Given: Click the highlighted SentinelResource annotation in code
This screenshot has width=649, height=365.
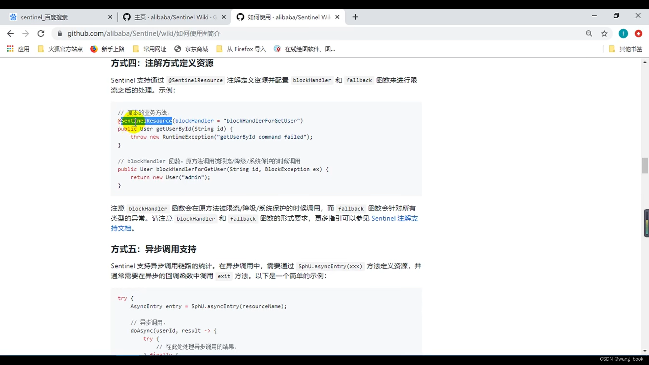Looking at the screenshot, I should pos(146,121).
